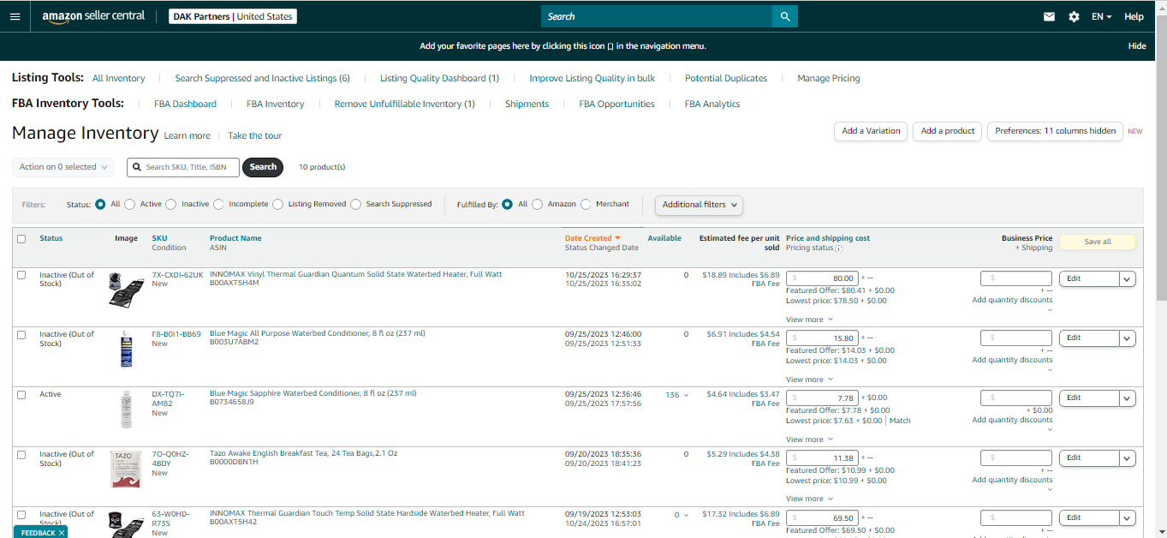Click the Search SKU, Title, ISBN field
1167x538 pixels.
(183, 167)
